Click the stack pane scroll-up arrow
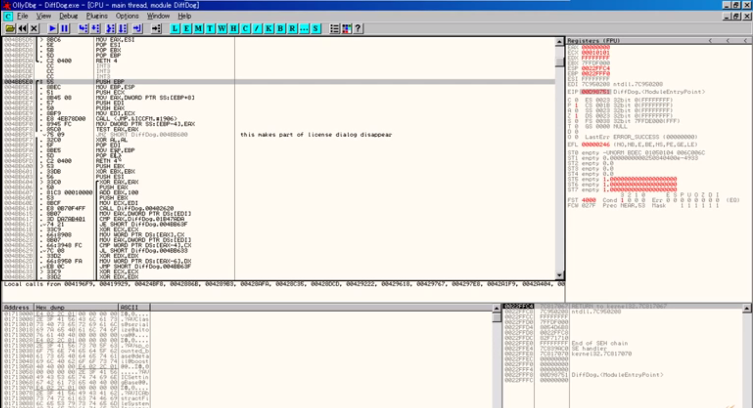This screenshot has width=753, height=408. coord(746,308)
